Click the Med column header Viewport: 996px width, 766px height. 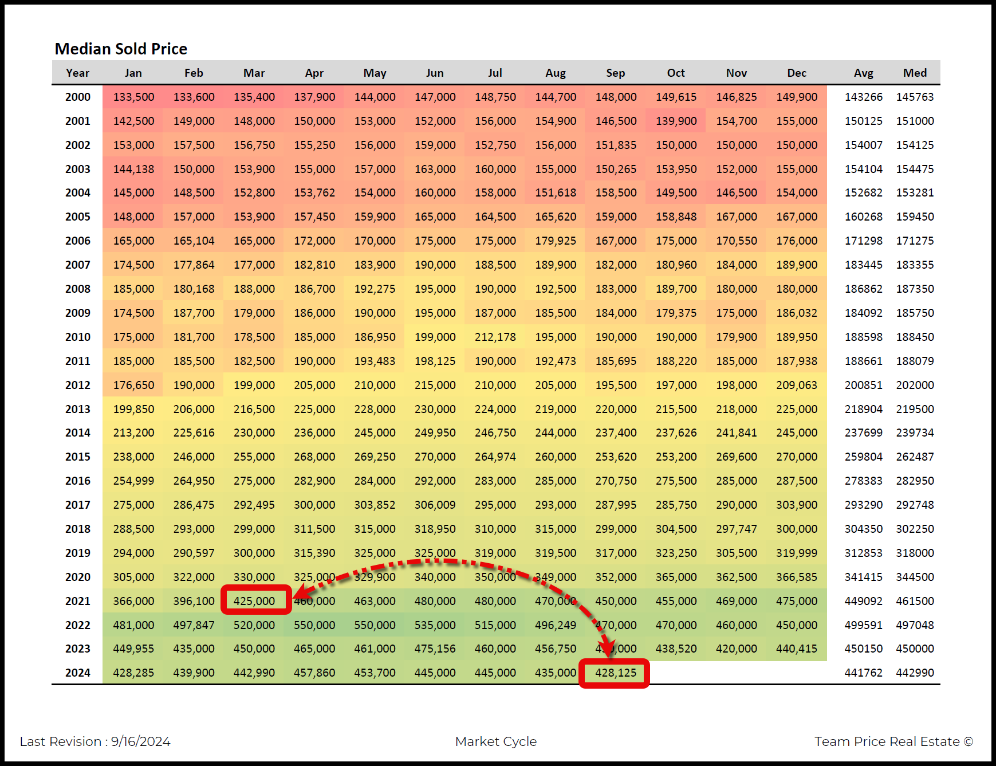pos(915,73)
